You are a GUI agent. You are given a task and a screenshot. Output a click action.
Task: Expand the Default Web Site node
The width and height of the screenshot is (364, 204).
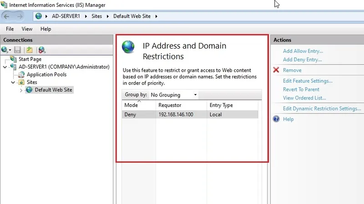coord(21,90)
